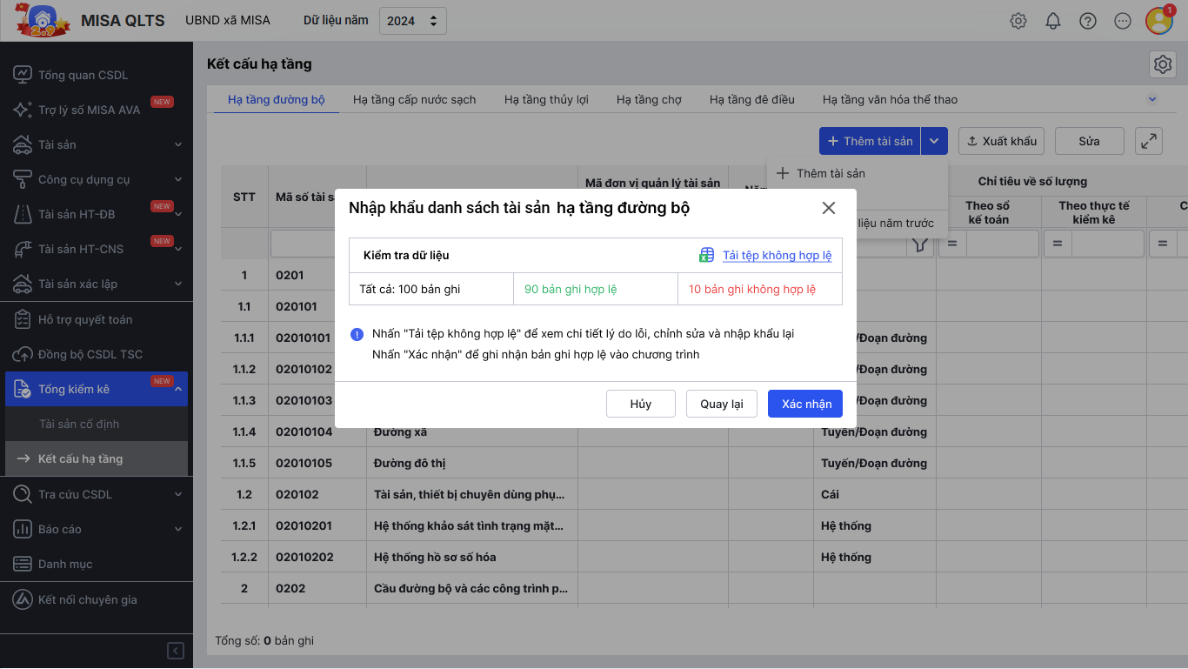
Task: Switch to Hạ tầng thủy lợi tab
Action: click(x=546, y=99)
